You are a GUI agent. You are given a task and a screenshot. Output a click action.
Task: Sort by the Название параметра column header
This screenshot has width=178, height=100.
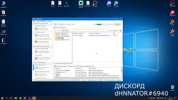tap(78, 33)
